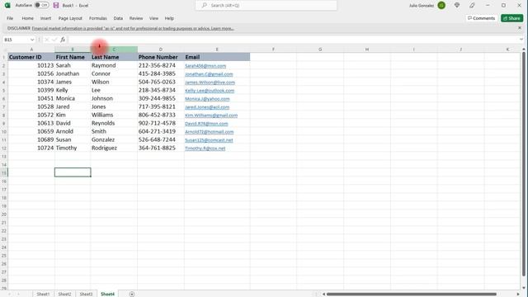Select column D header
Screen dimensions: 528x297
click(x=161, y=49)
